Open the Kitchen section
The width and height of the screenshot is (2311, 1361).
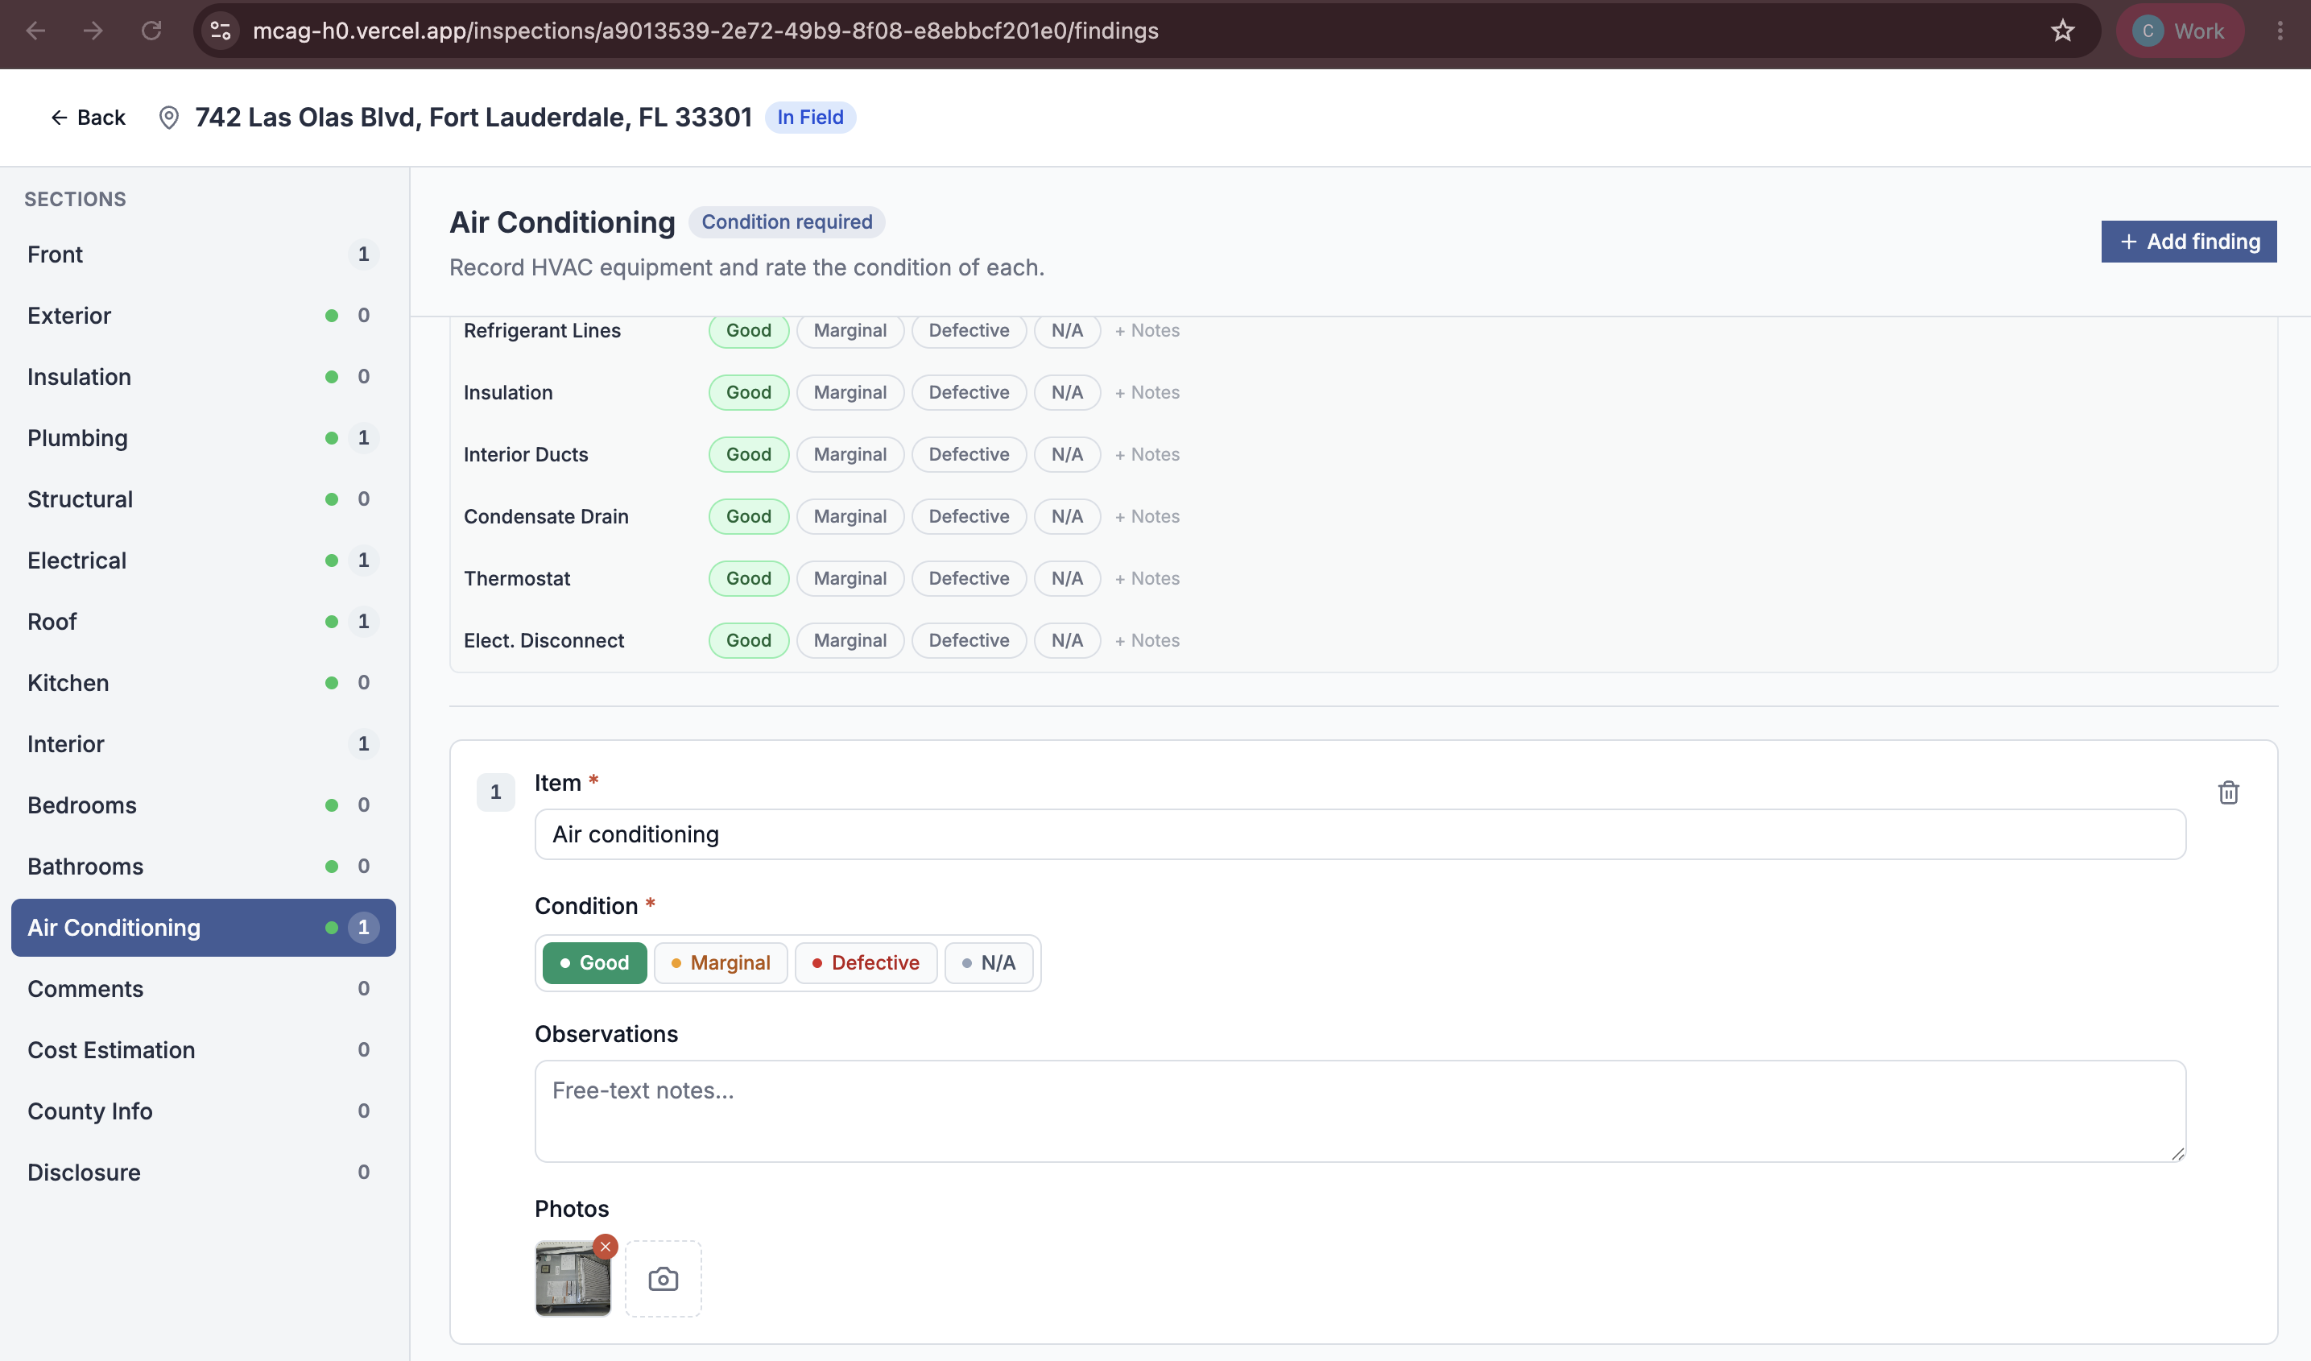click(203, 682)
